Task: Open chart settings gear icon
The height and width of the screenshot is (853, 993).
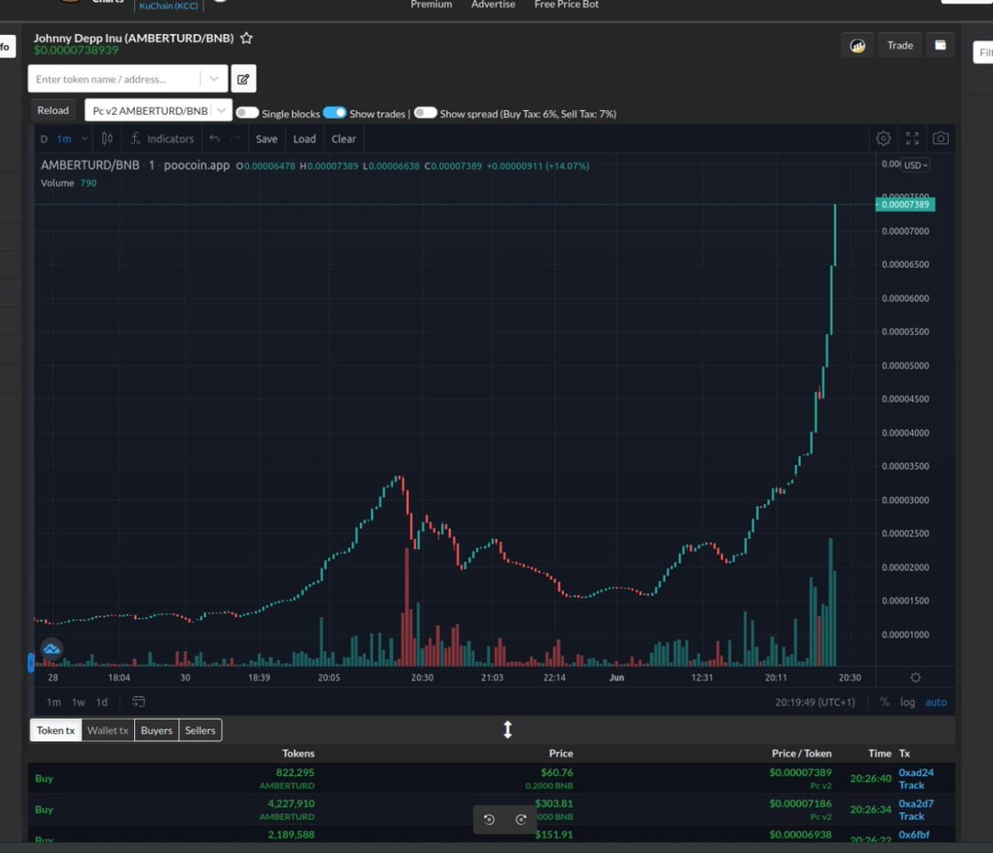Action: click(x=884, y=138)
